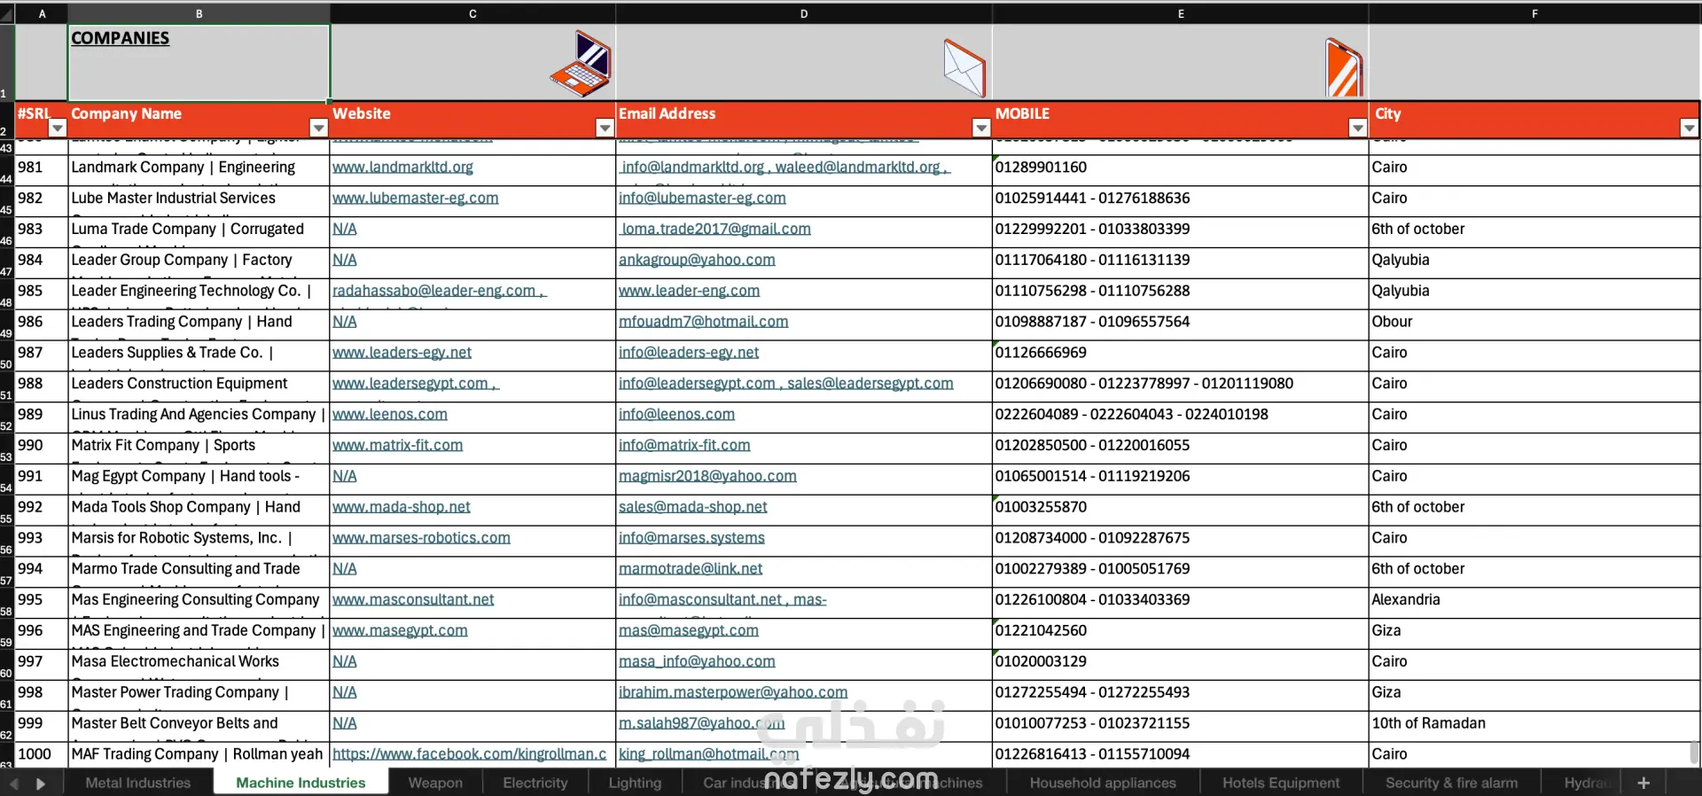Select column D header
The image size is (1702, 796).
[x=804, y=13]
